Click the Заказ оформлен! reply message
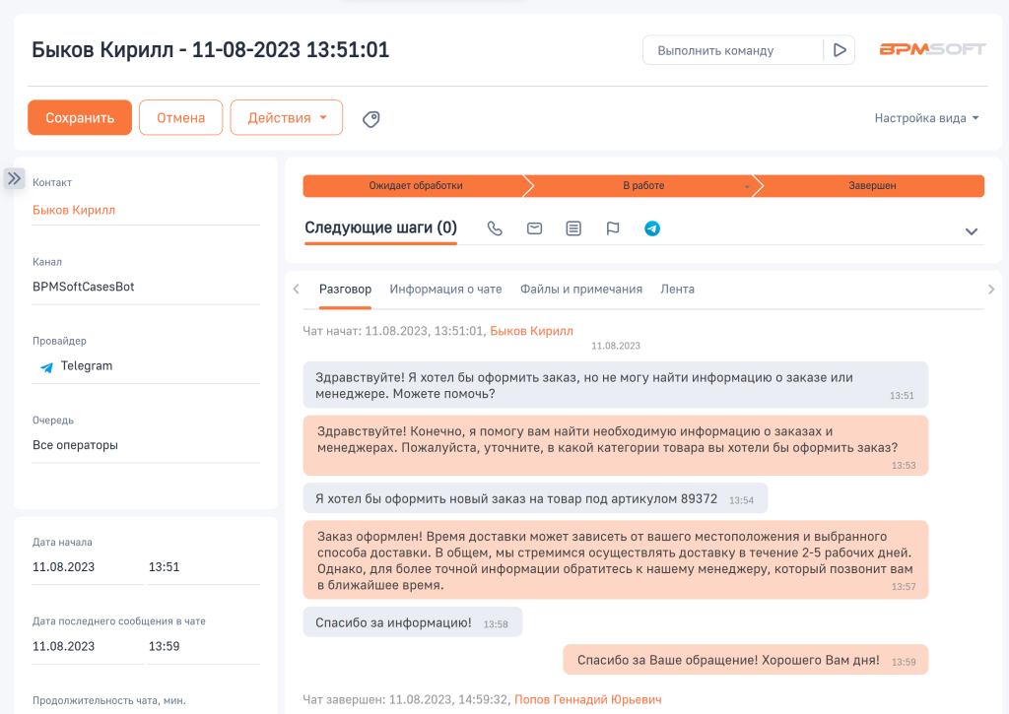 [x=616, y=560]
